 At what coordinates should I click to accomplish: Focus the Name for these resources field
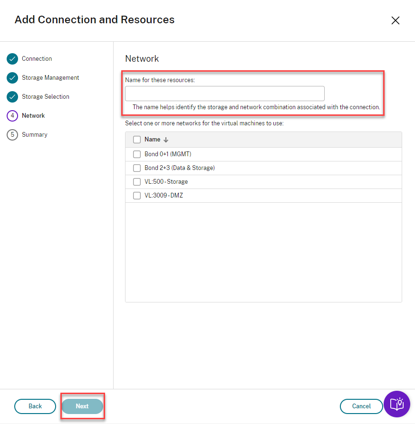pos(225,94)
